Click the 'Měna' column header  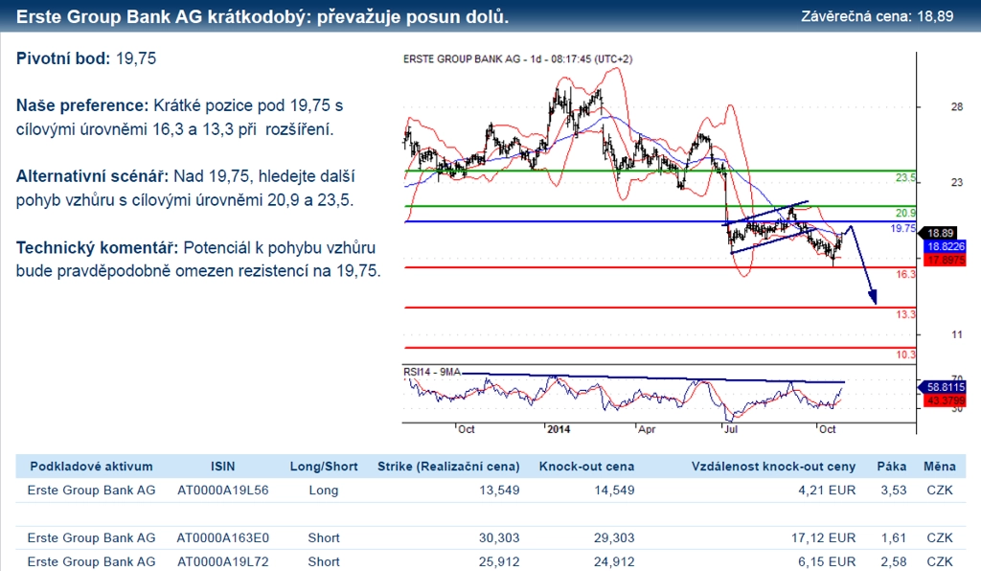tap(939, 467)
